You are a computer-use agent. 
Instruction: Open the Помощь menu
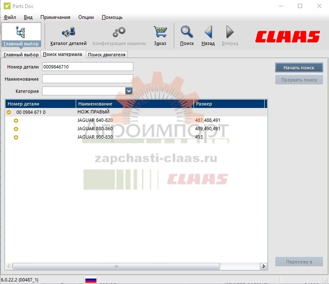(112, 17)
